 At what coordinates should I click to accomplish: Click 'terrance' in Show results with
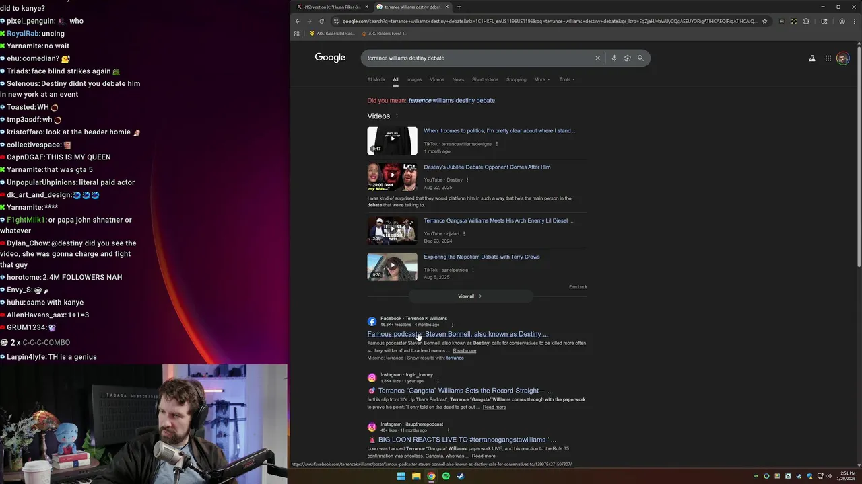pos(455,358)
